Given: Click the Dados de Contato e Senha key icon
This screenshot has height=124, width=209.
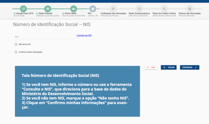Looking at the screenshot, I should click(164, 9).
